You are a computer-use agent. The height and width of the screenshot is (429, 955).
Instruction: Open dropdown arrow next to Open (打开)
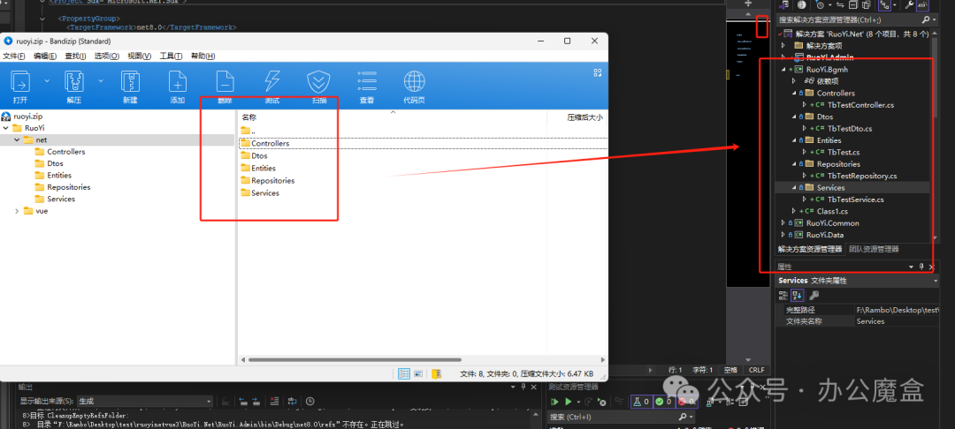(47, 80)
